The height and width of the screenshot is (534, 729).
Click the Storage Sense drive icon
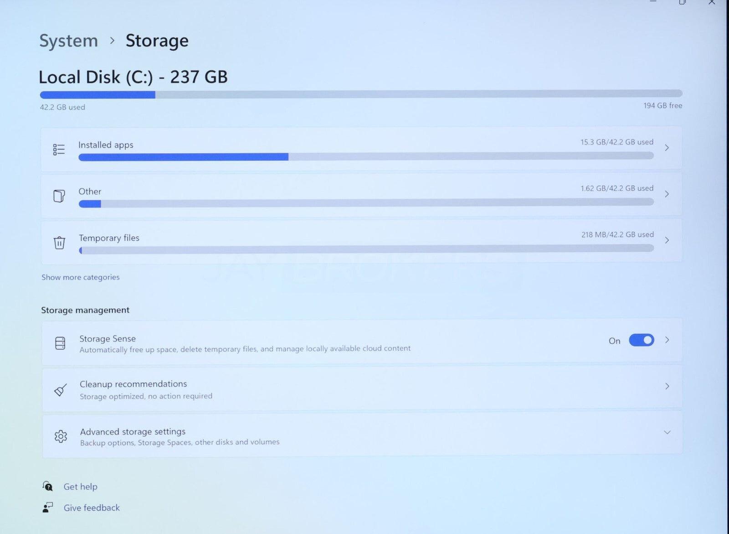tap(60, 343)
